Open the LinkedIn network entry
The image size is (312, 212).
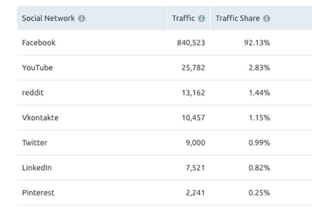(x=37, y=168)
